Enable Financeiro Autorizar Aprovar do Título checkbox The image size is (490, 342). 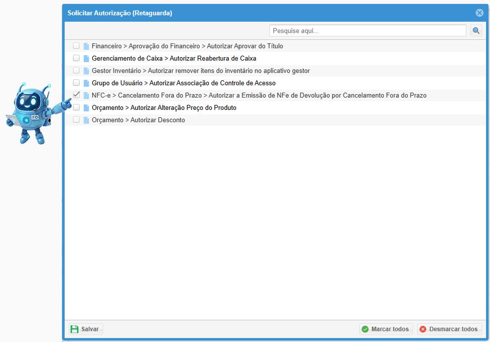[x=76, y=46]
